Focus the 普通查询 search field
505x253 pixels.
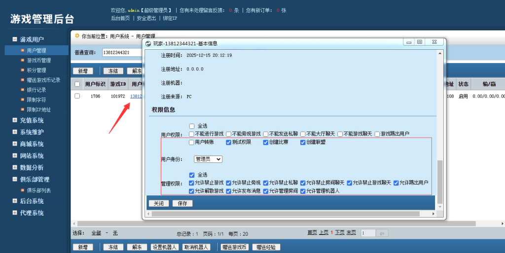[x=122, y=52]
